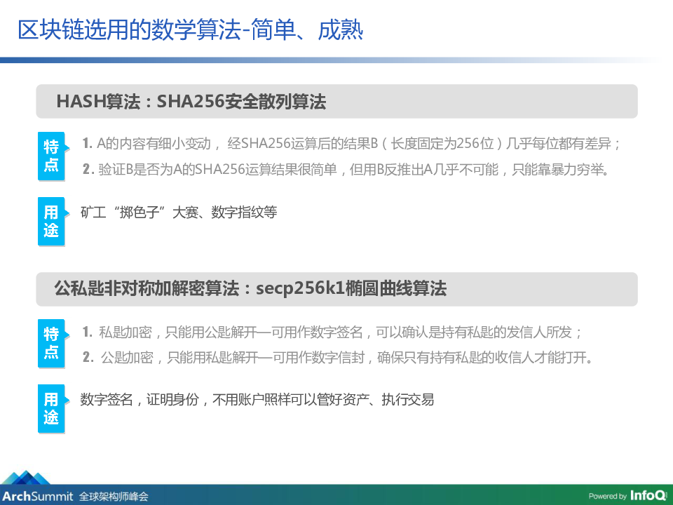The width and height of the screenshot is (673, 505).
Task: Click the 用途 tag beside 矿工"掷色子"大赛
Action: coord(51,221)
